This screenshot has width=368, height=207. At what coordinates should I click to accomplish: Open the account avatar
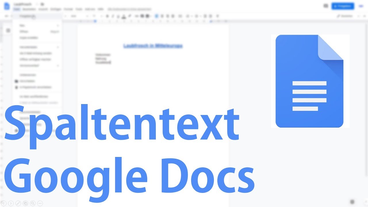click(x=361, y=6)
